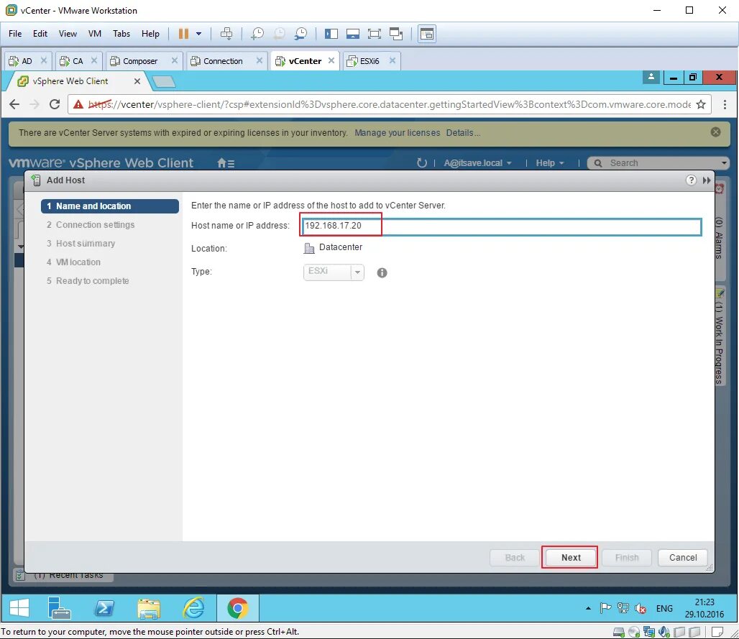The image size is (739, 639).
Task: Open Internet Explorer from the taskbar
Action: [x=193, y=608]
